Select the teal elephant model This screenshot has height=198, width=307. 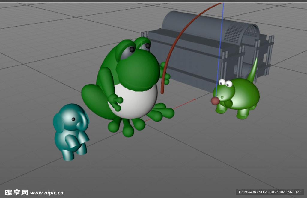[71, 132]
